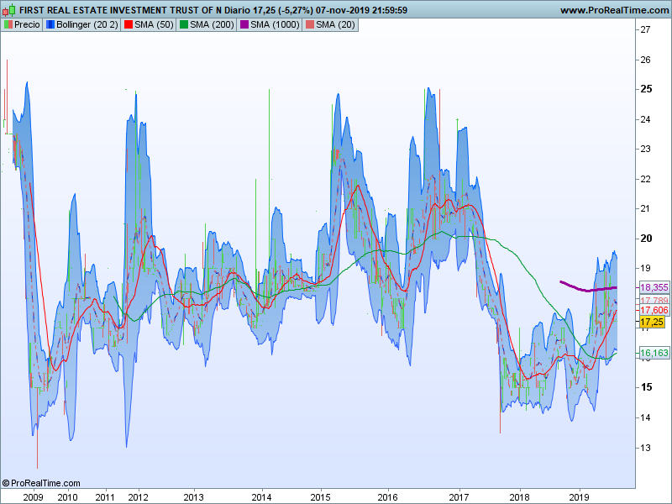672x504 pixels.
Task: Click the Precio red-green color swatch
Action: click(x=8, y=25)
